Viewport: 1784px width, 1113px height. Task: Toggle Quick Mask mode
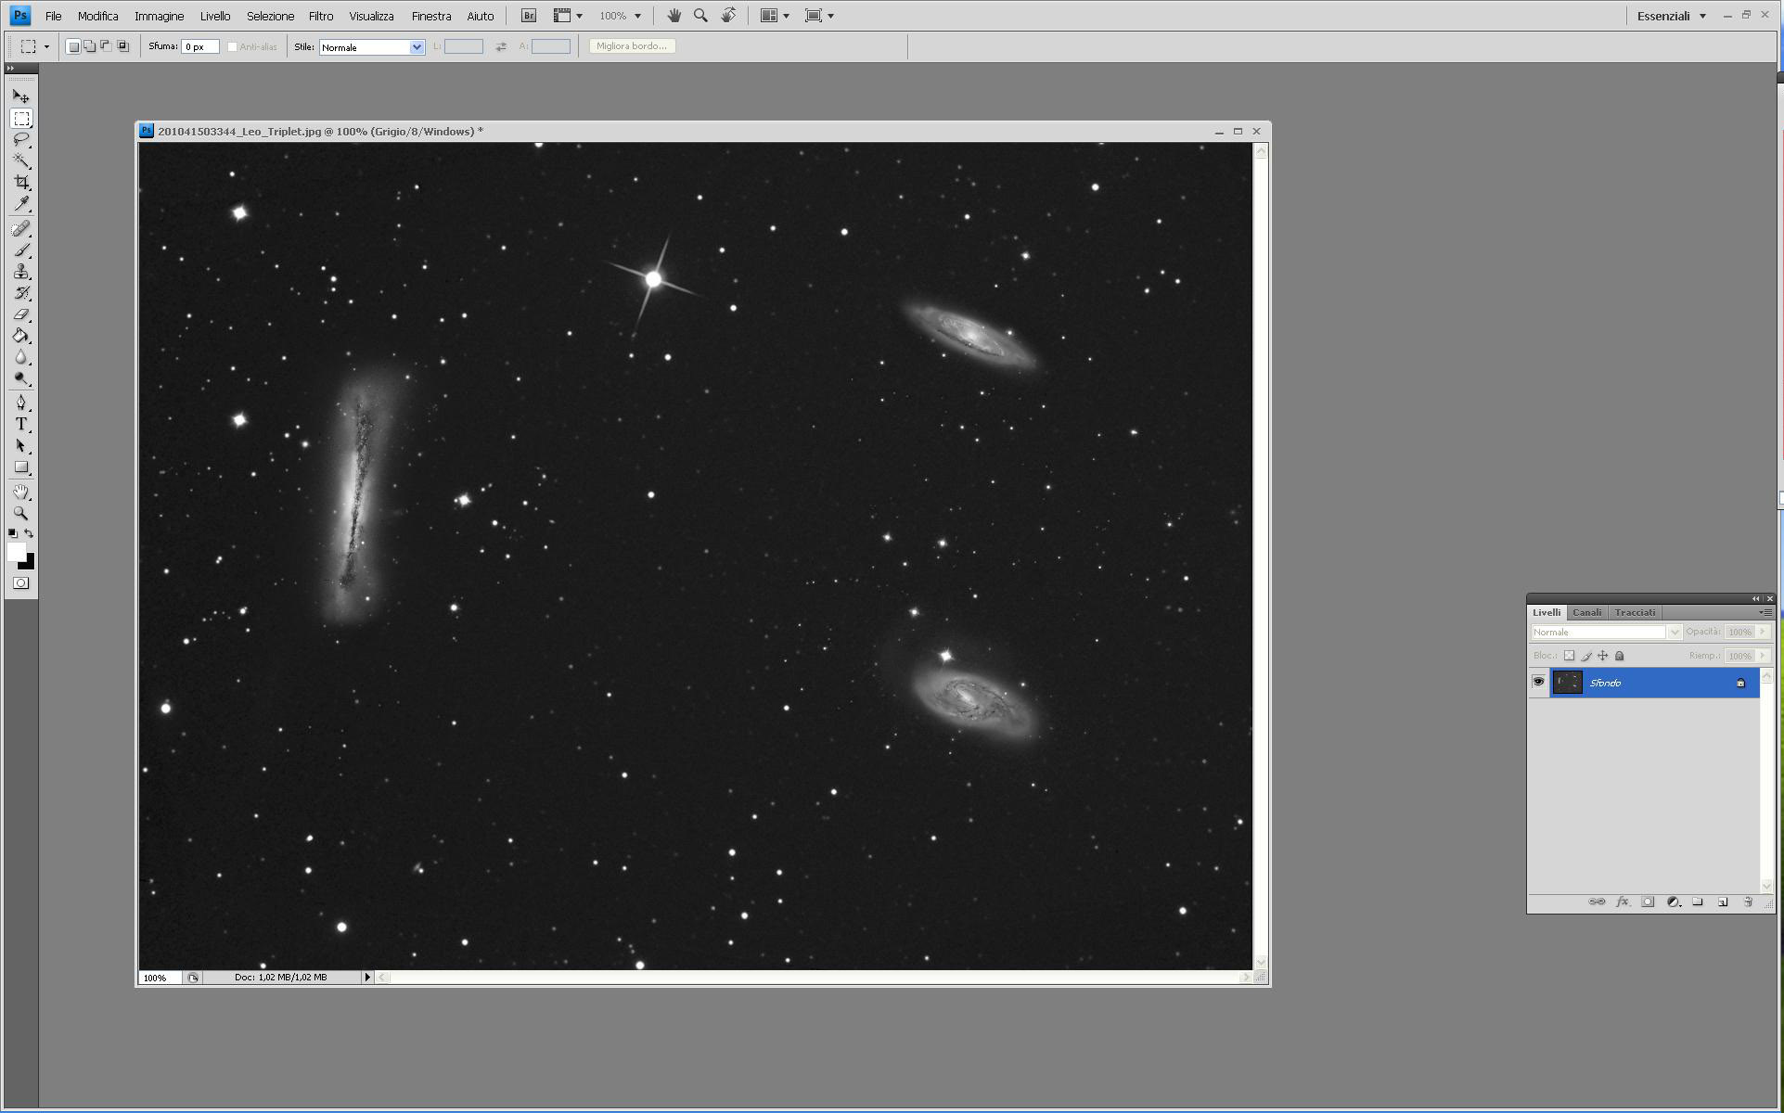pos(21,583)
